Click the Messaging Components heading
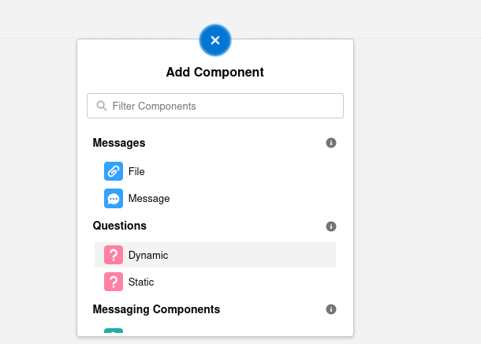This screenshot has height=344, width=481. (x=156, y=309)
